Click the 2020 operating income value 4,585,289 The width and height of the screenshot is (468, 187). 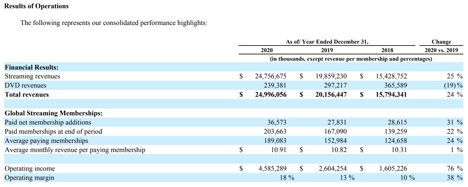click(x=272, y=169)
